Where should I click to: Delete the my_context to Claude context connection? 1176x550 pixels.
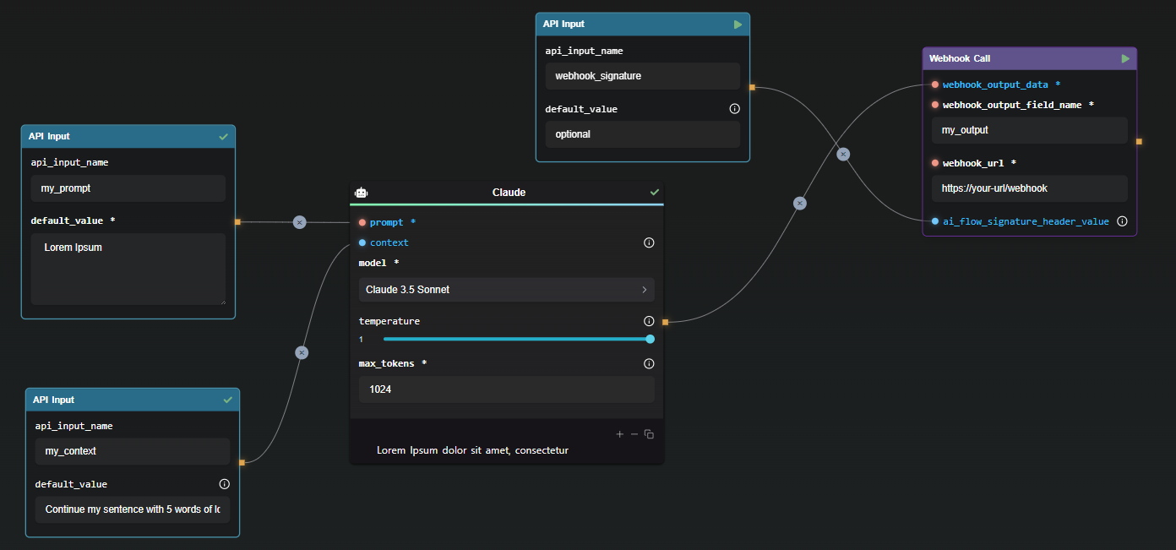[302, 352]
